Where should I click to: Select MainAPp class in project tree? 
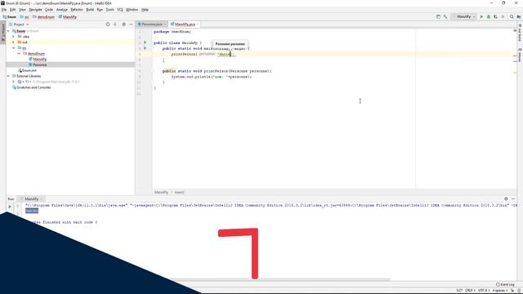coord(38,59)
